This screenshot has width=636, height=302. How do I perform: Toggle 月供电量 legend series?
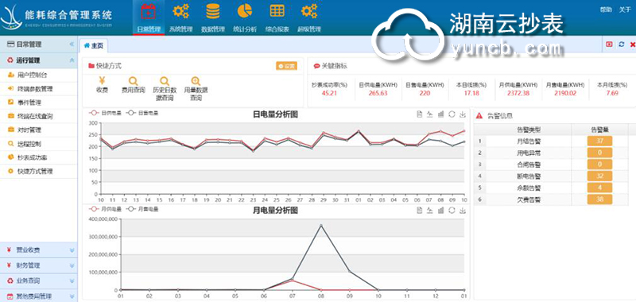pyautogui.click(x=106, y=209)
